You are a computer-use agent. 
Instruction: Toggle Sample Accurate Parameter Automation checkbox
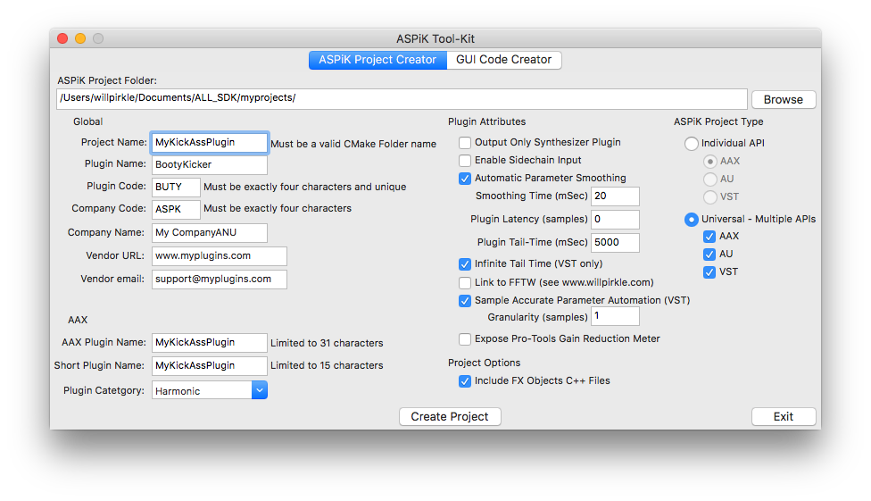pos(465,301)
